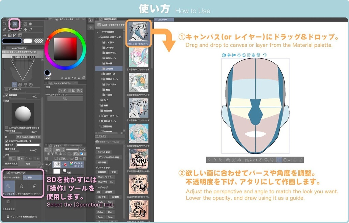Expand the 風景パターン folder
349x223 pixels.
click(102, 79)
